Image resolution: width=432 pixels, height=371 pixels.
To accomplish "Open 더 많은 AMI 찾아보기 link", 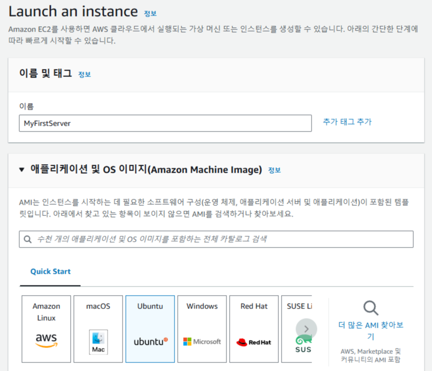I will point(370,330).
